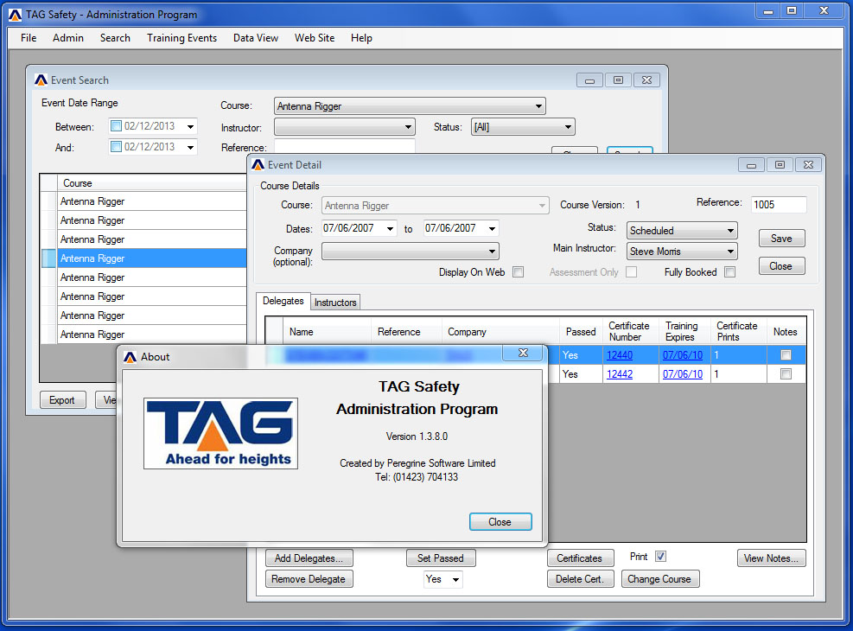Open the Help menu
Image resolution: width=853 pixels, height=631 pixels.
361,38
